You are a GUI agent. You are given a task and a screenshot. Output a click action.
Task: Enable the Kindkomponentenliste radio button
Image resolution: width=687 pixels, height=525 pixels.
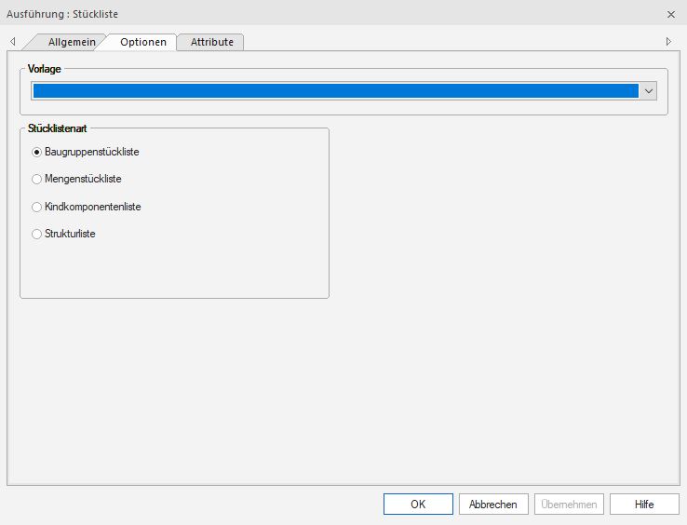(37, 207)
